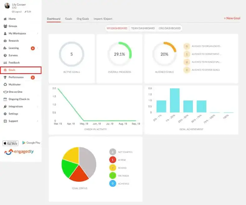Click the Groups people icon
Image resolution: width=246 pixels, height=205 pixels.
5,26
